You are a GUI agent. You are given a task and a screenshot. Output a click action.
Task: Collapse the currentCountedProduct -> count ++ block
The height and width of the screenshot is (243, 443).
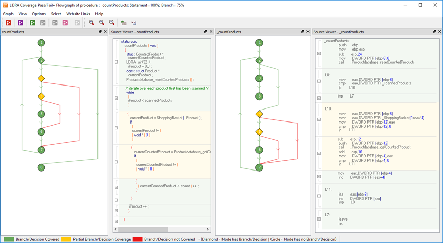click(116, 187)
